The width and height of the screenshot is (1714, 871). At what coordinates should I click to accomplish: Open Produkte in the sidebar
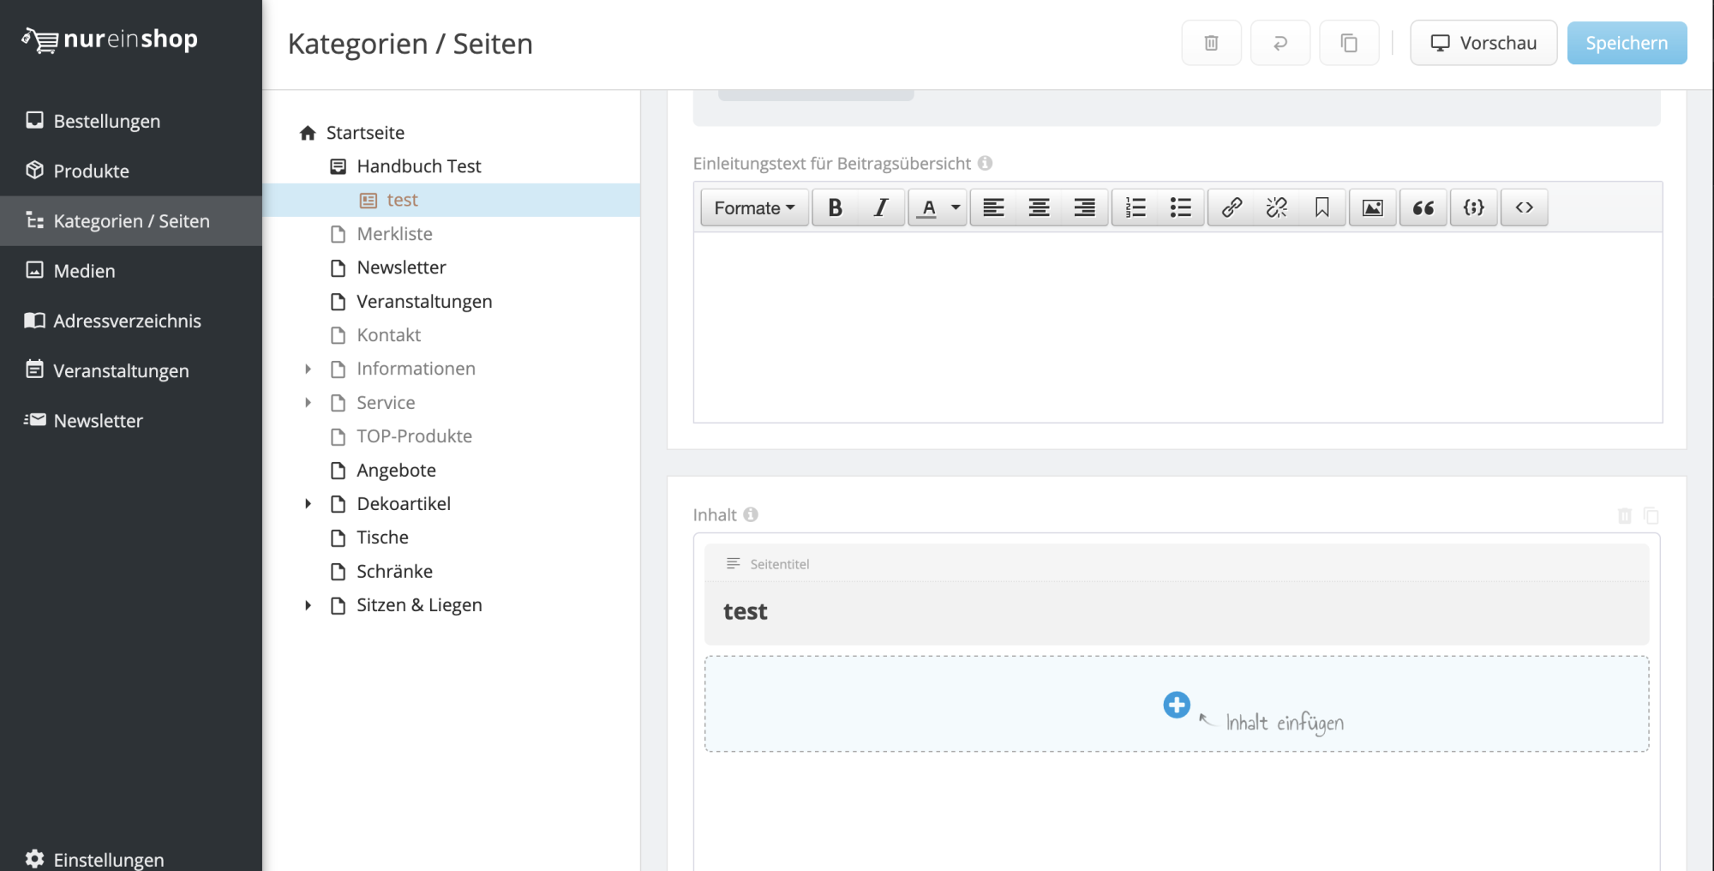point(91,171)
